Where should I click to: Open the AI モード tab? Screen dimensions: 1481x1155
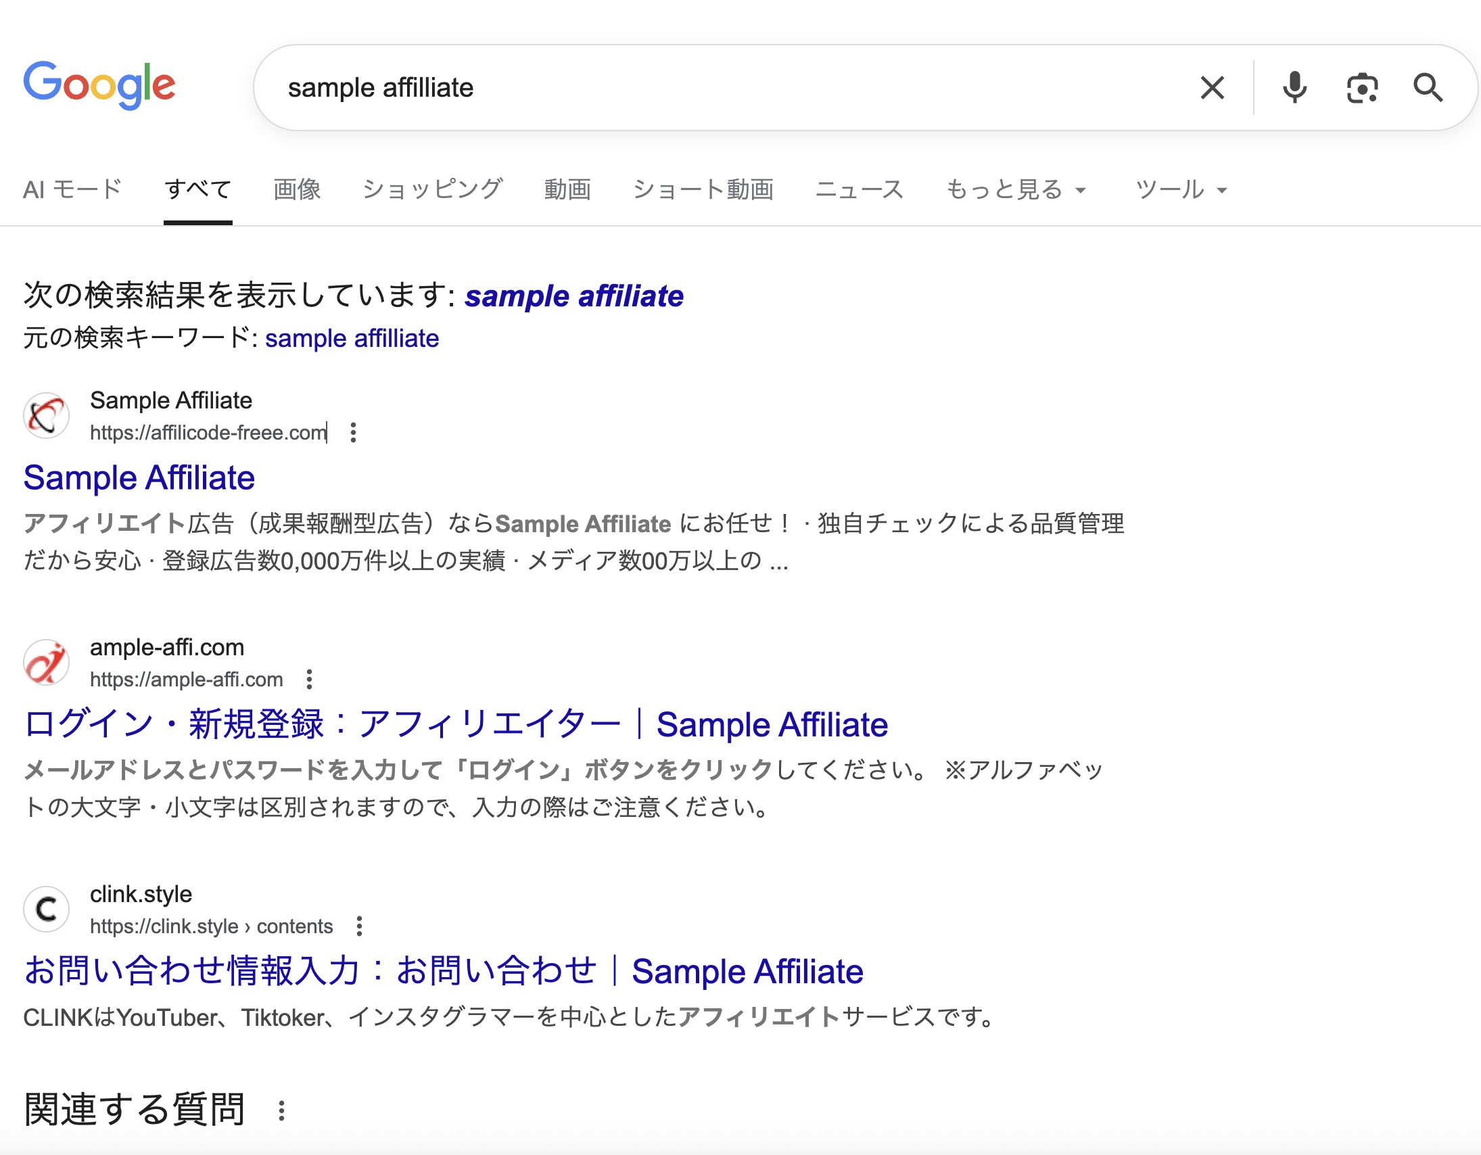(72, 190)
